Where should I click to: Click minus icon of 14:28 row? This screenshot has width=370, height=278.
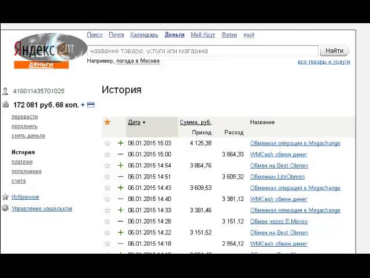(x=121, y=221)
